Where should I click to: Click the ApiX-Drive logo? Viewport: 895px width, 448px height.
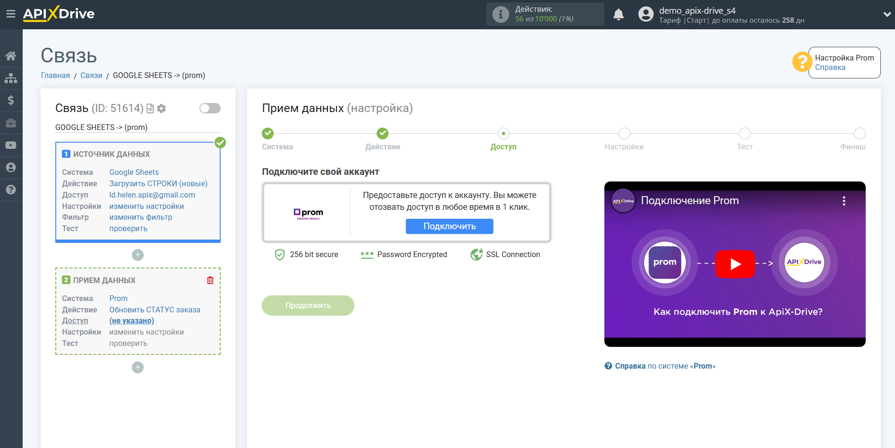click(x=59, y=14)
